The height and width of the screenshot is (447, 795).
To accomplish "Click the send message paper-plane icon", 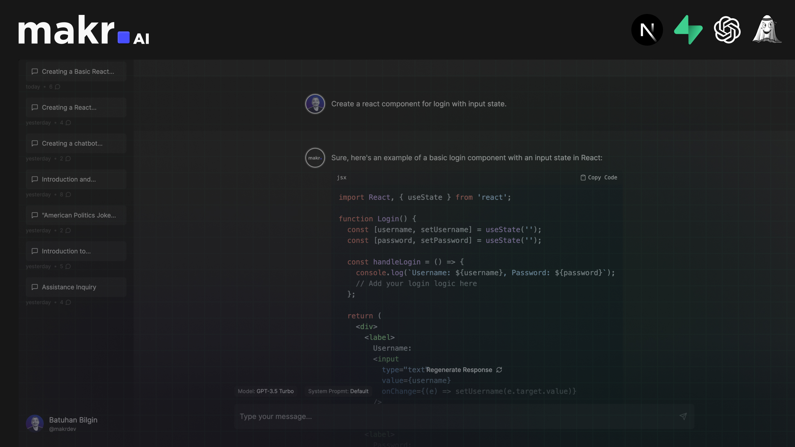I will [x=683, y=416].
